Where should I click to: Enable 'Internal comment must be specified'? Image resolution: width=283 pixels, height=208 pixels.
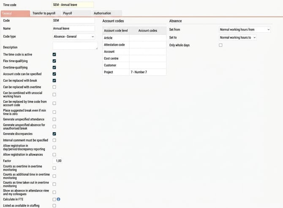54,140
